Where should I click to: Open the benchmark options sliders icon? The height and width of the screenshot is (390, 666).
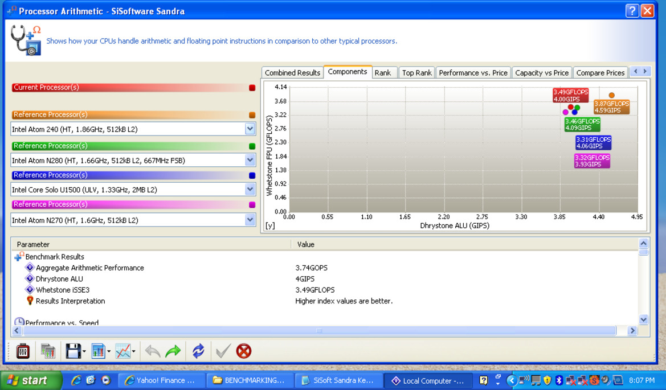[x=23, y=351]
